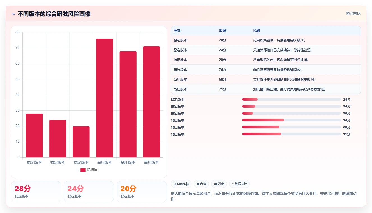Click the footer note starting 雷达图适合展示风险组合
This screenshot has width=372, height=213.
[x=264, y=196]
